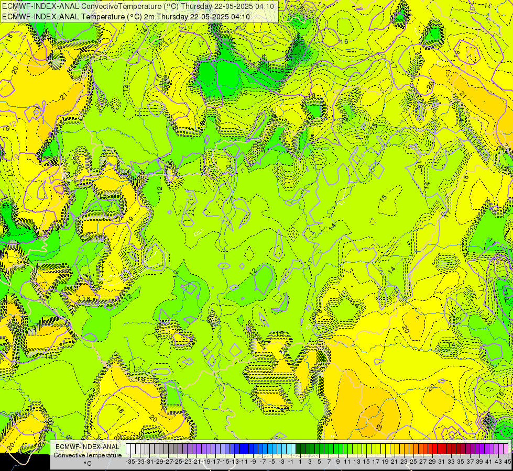This screenshot has width=513, height=471.
Task: Click the 35 legend scale value
Action: pyautogui.click(x=460, y=462)
